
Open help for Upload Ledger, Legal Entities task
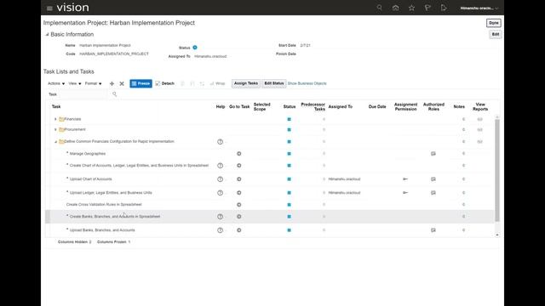(220, 193)
